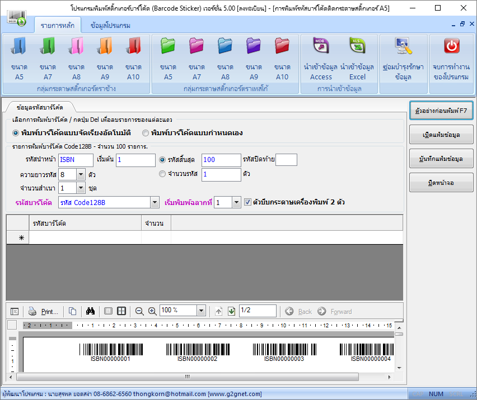Click the copy pages icon in preview toolbar
This screenshot has width=477, height=400.
tap(72, 311)
